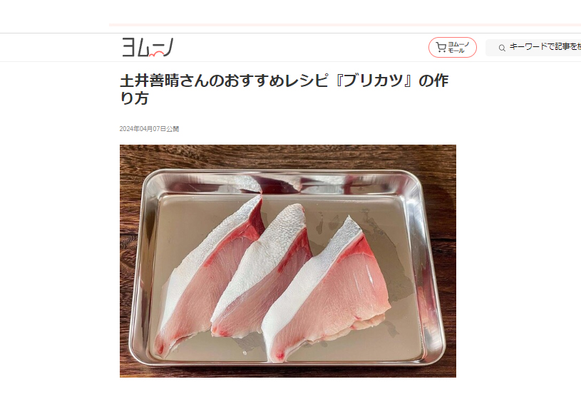581x399 pixels.
Task: Open the yellowtail fillet tray photo
Action: point(288,261)
